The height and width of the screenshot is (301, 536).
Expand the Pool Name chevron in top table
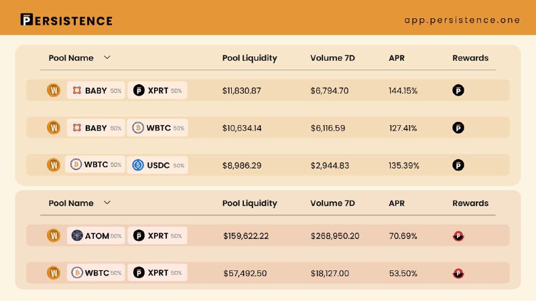(x=107, y=58)
